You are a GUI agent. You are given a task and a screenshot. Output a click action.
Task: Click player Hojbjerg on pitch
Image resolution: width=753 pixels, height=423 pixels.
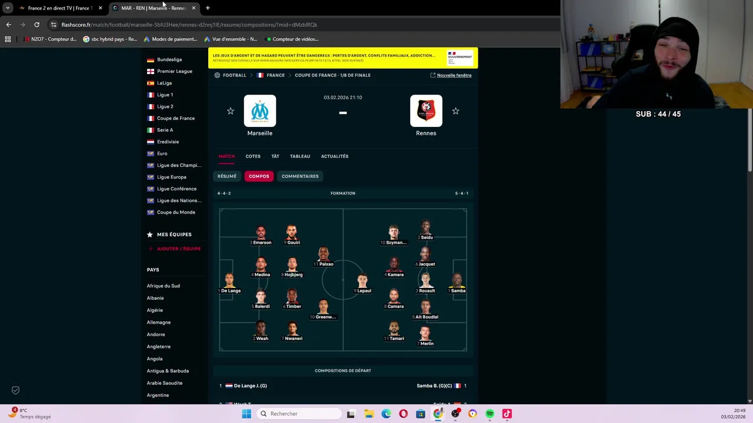point(292,267)
